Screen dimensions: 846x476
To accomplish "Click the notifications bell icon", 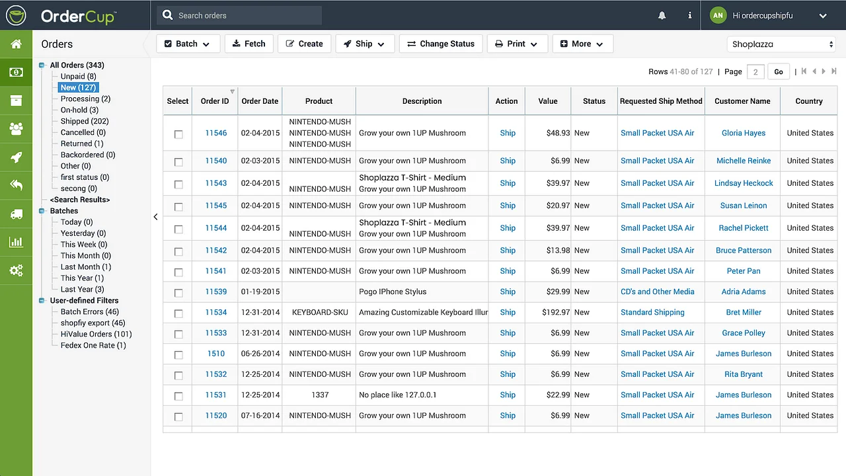I will [x=662, y=15].
